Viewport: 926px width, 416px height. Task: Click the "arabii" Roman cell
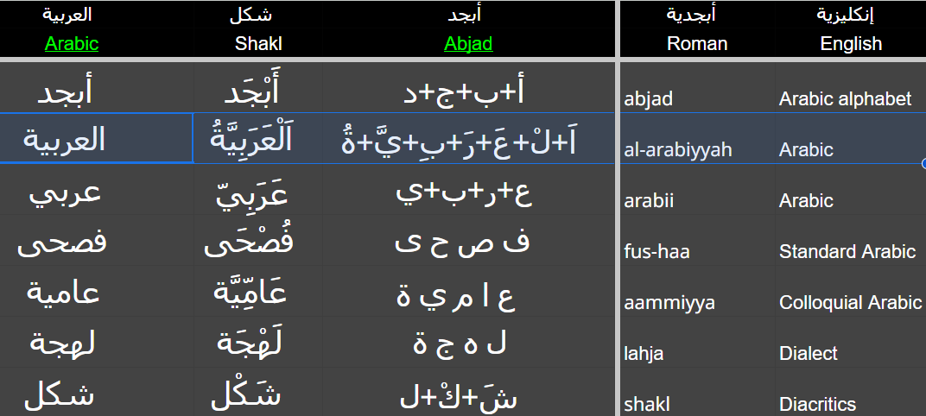coord(649,201)
